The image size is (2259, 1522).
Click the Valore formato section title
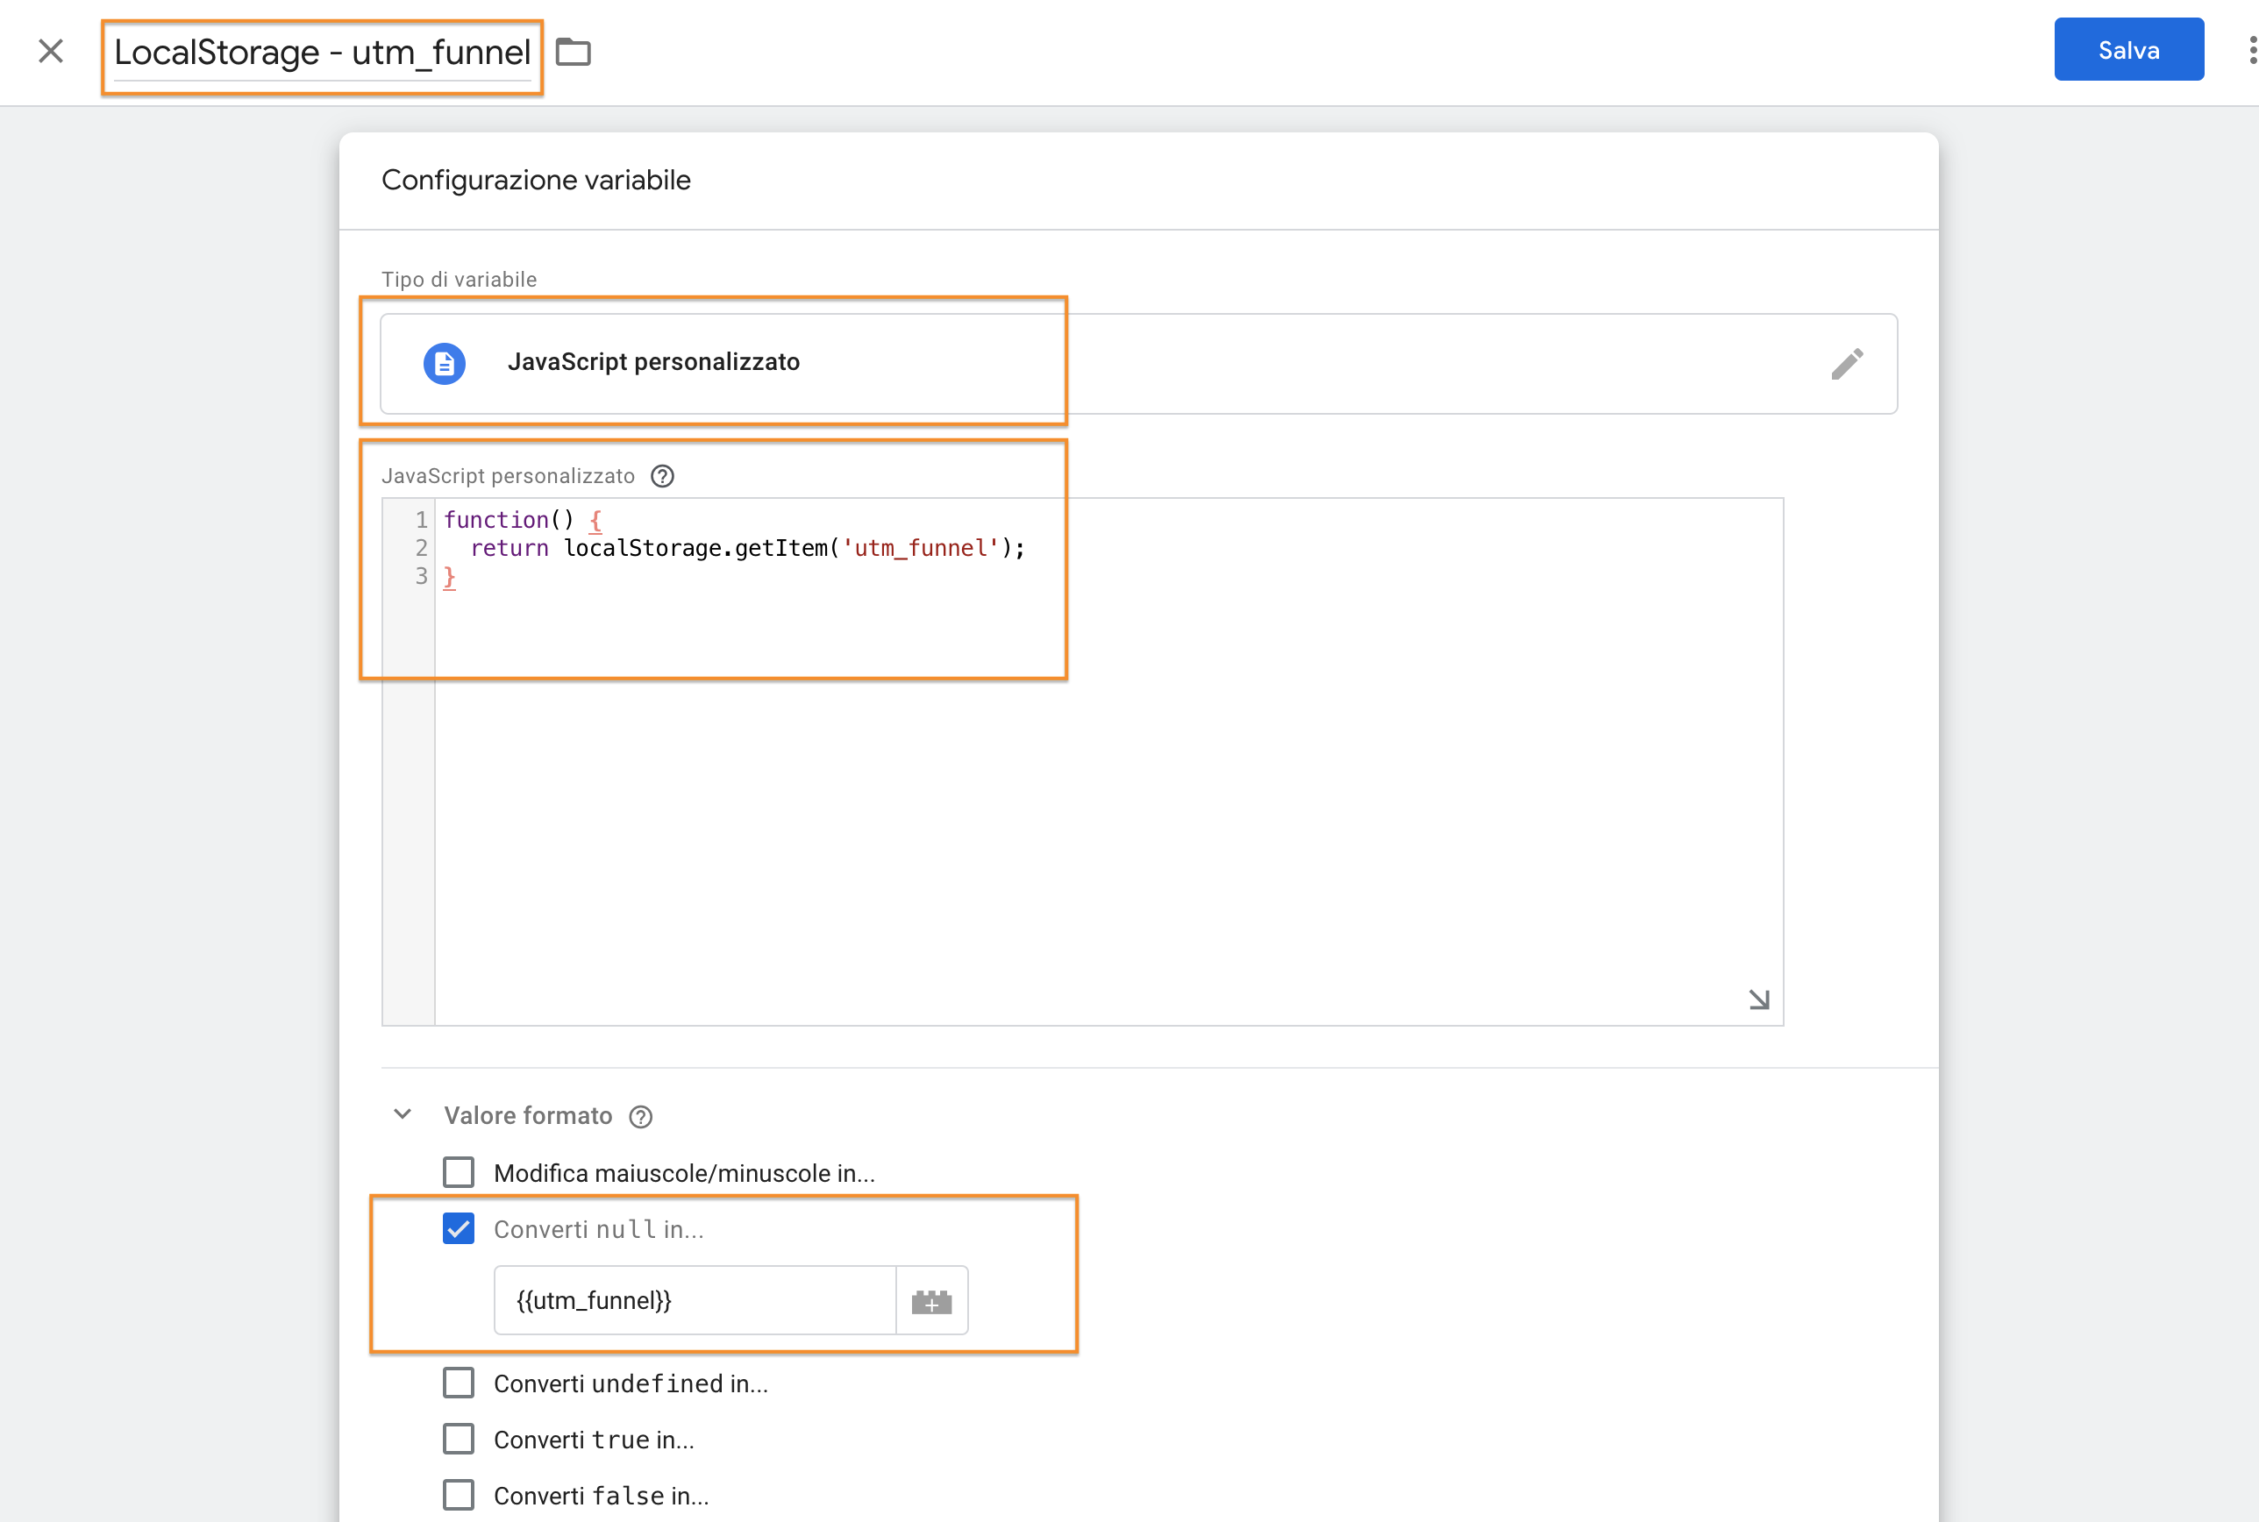pos(528,1115)
